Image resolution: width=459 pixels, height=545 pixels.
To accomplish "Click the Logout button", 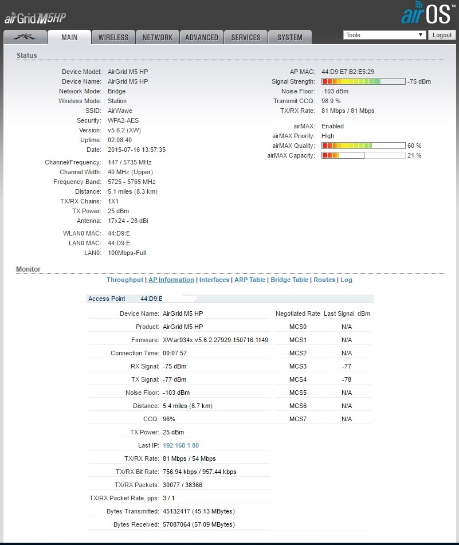I will pyautogui.click(x=442, y=35).
